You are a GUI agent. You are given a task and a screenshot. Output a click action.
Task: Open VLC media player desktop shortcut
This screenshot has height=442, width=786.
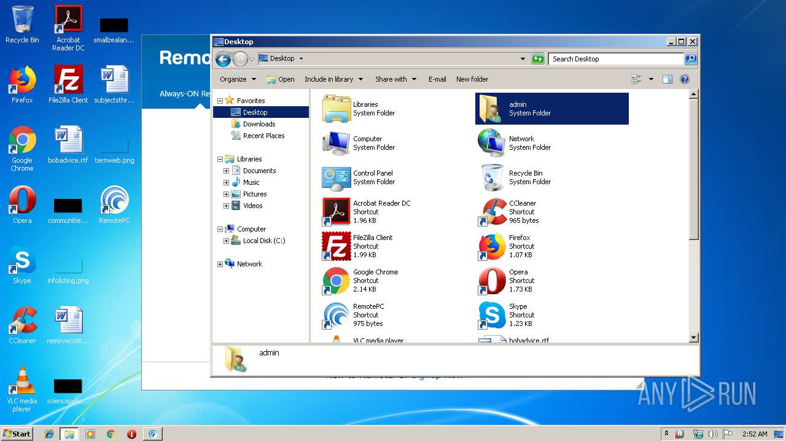(x=22, y=389)
